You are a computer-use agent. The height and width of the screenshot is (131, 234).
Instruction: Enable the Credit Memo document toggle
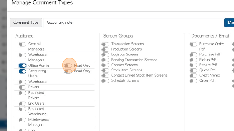193,76
